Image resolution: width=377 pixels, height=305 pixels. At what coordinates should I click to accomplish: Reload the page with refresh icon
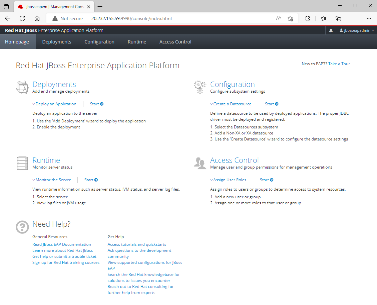pyautogui.click(x=22, y=18)
